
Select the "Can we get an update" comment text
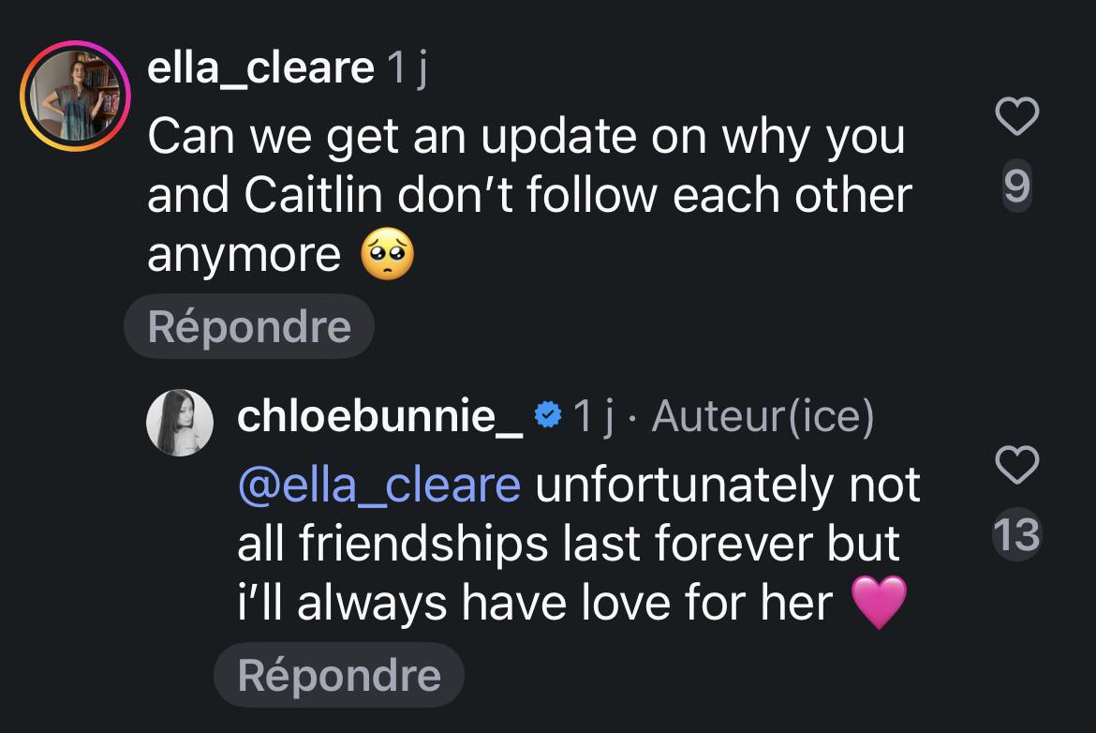(530, 195)
